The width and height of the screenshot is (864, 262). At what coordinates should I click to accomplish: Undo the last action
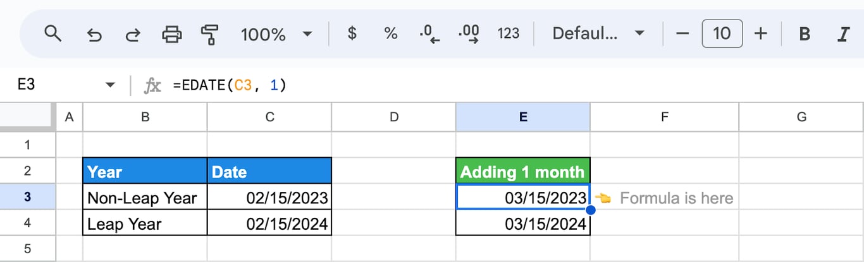point(94,34)
